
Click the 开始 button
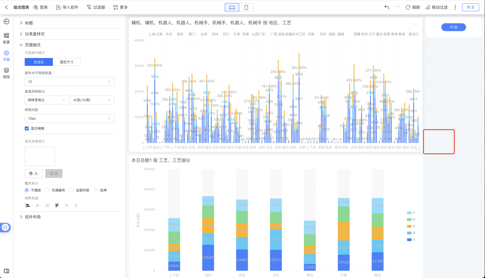(453, 27)
